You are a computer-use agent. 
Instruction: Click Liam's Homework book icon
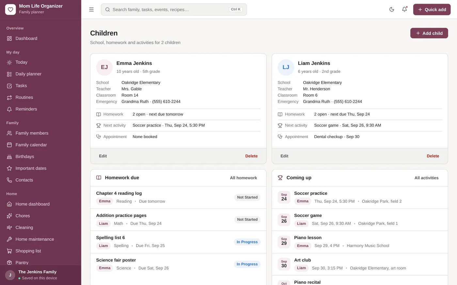[280, 114]
